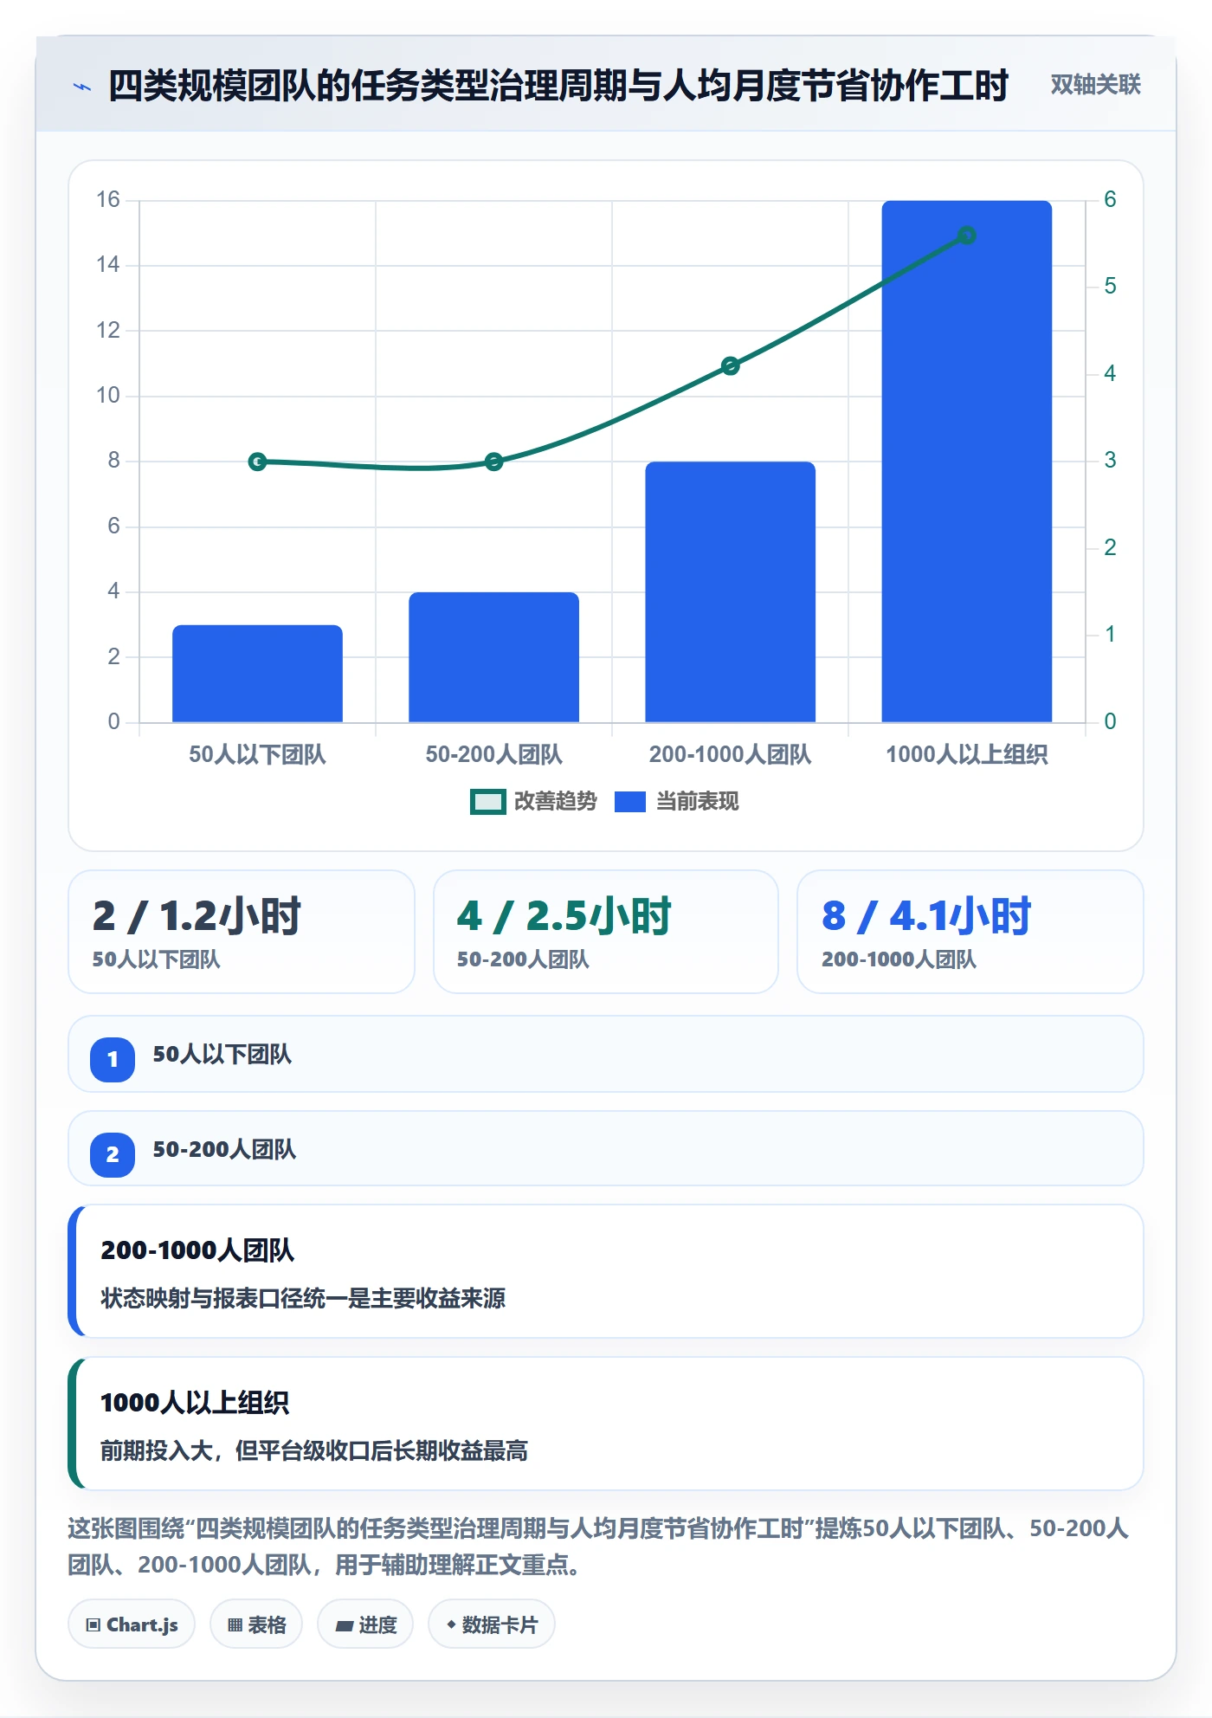Click the 状态映射与报表口径统一是主要收益来源 description
The height and width of the screenshot is (1718, 1212).
click(303, 1298)
